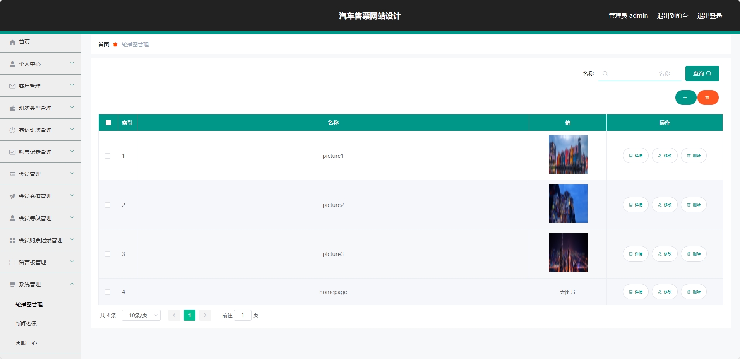Check the box for homepage row
The image size is (740, 359).
(x=108, y=292)
